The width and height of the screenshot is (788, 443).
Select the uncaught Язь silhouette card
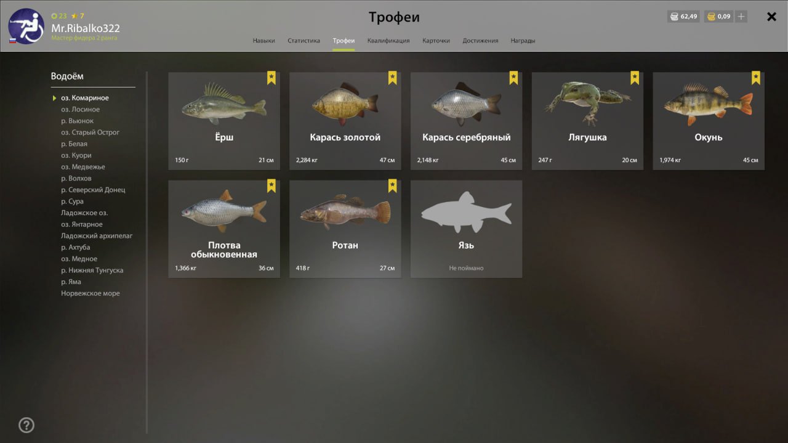click(x=466, y=229)
